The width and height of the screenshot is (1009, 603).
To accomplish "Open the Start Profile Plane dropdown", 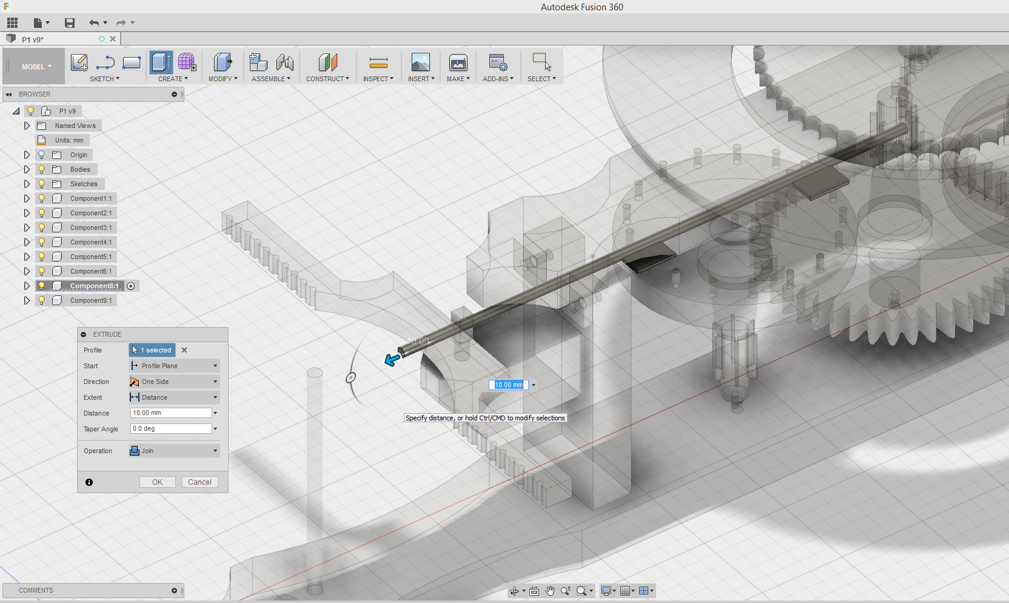I will 174,366.
